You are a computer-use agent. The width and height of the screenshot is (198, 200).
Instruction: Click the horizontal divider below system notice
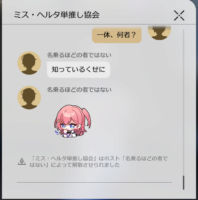(94, 183)
